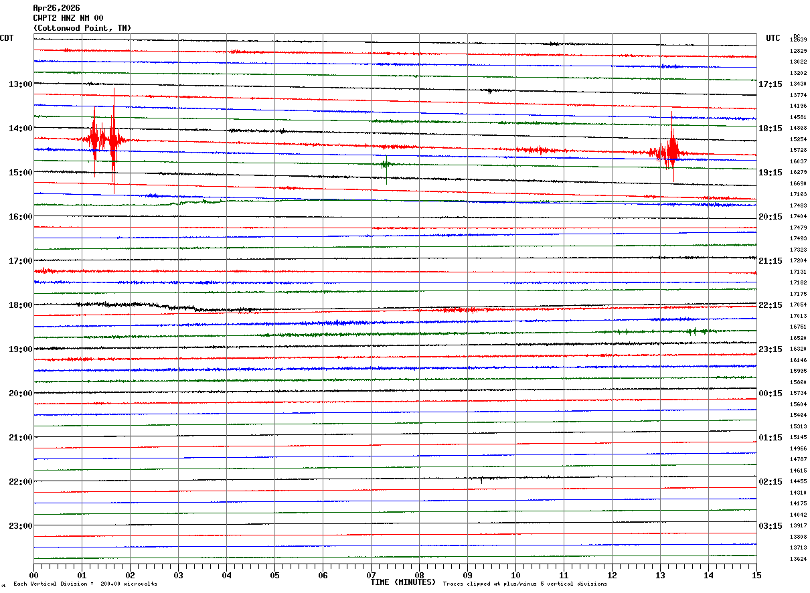
Task: Click the 20:00 CDT time label
Action: pos(20,394)
